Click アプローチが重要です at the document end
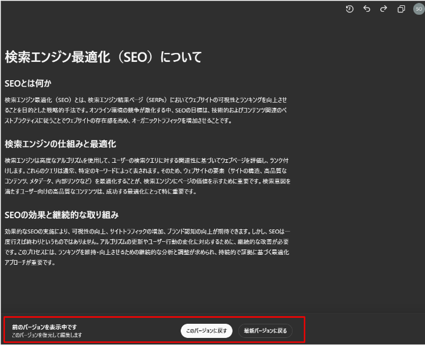 30,263
